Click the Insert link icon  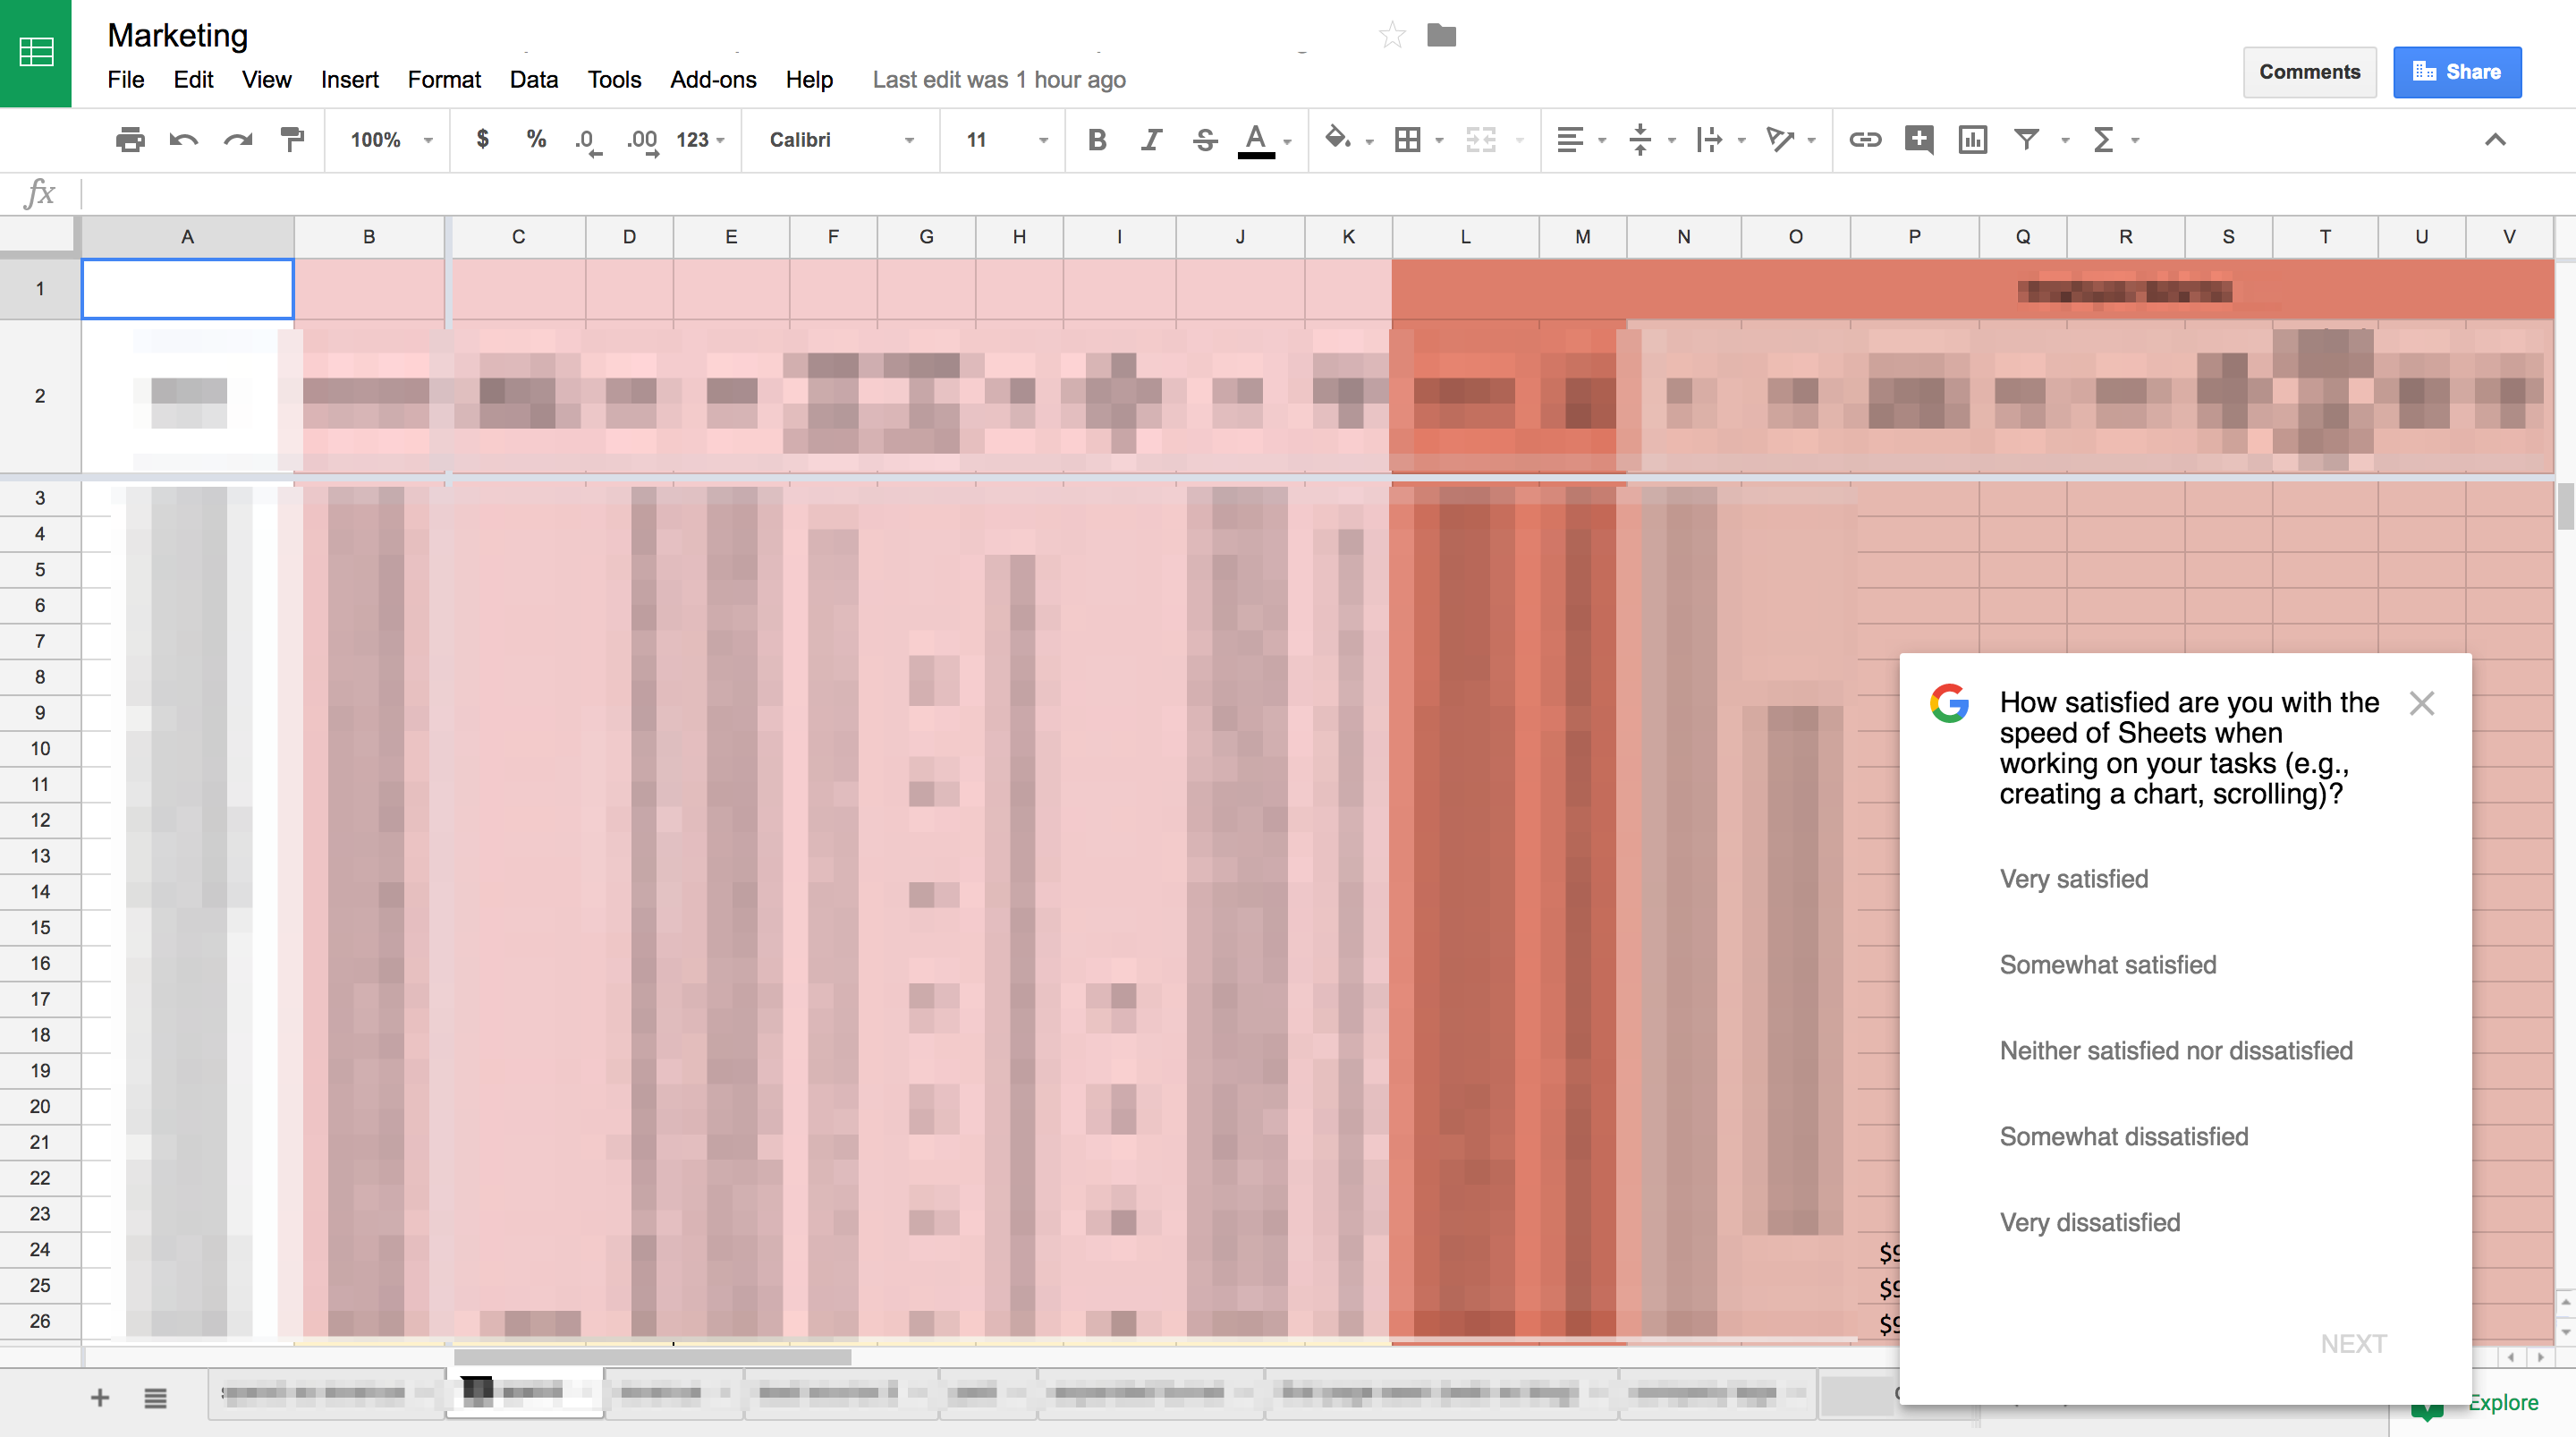[1865, 140]
